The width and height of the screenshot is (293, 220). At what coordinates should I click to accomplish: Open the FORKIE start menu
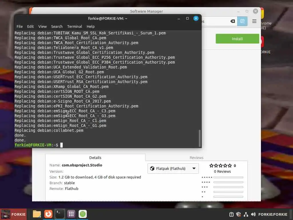(13, 214)
